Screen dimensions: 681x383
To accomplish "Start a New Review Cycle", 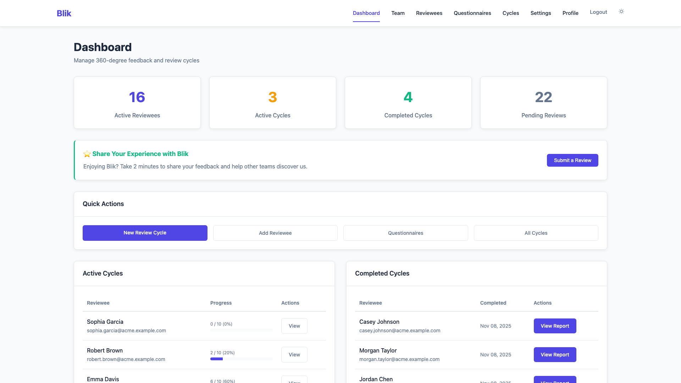I will (x=145, y=233).
